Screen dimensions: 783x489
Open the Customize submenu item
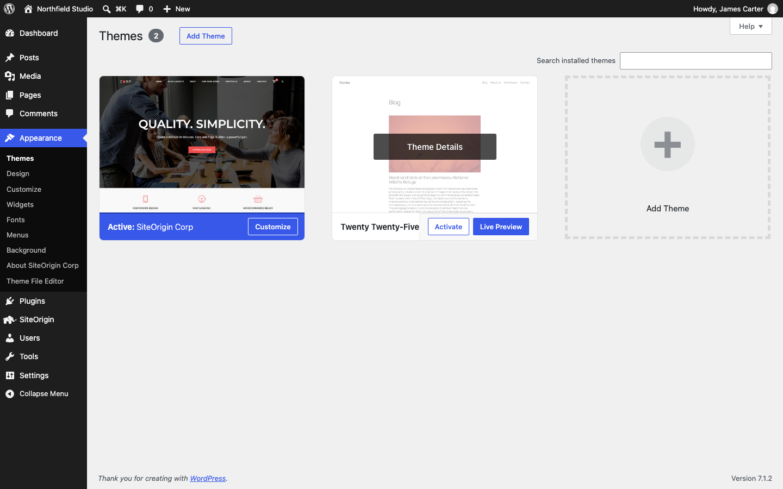click(24, 189)
